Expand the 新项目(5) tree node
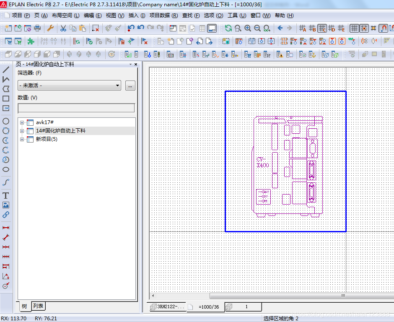This screenshot has width=394, height=322. (22, 139)
